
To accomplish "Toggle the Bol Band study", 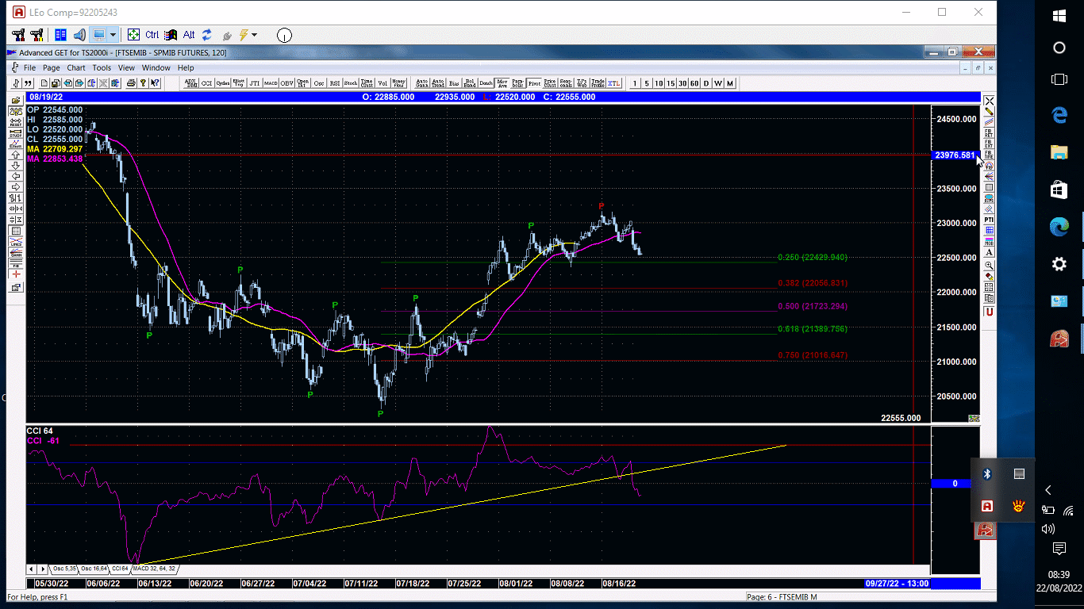I will click(x=470, y=82).
